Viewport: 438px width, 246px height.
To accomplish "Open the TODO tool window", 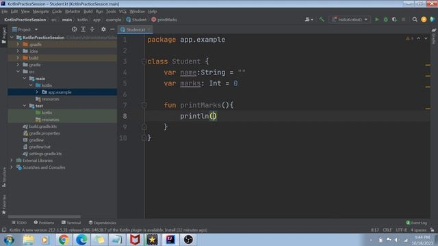I will 19,223.
